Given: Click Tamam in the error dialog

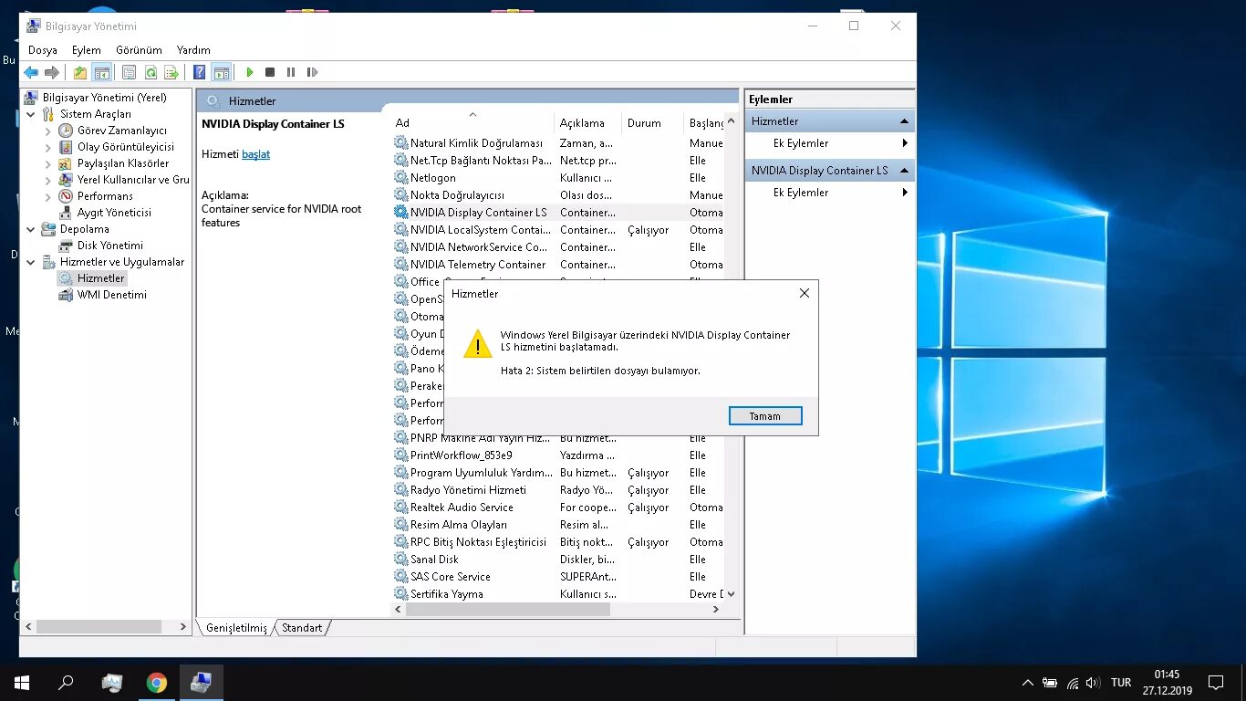Looking at the screenshot, I should coord(765,416).
